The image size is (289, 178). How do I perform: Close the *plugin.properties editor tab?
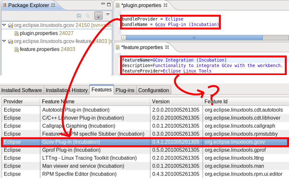tap(165, 5)
